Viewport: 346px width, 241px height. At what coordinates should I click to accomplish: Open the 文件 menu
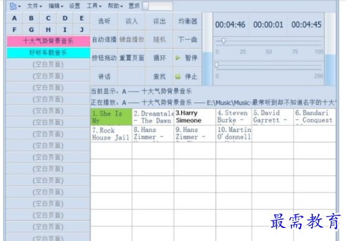34,6
